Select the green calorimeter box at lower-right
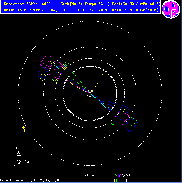 [x=130, y=124]
